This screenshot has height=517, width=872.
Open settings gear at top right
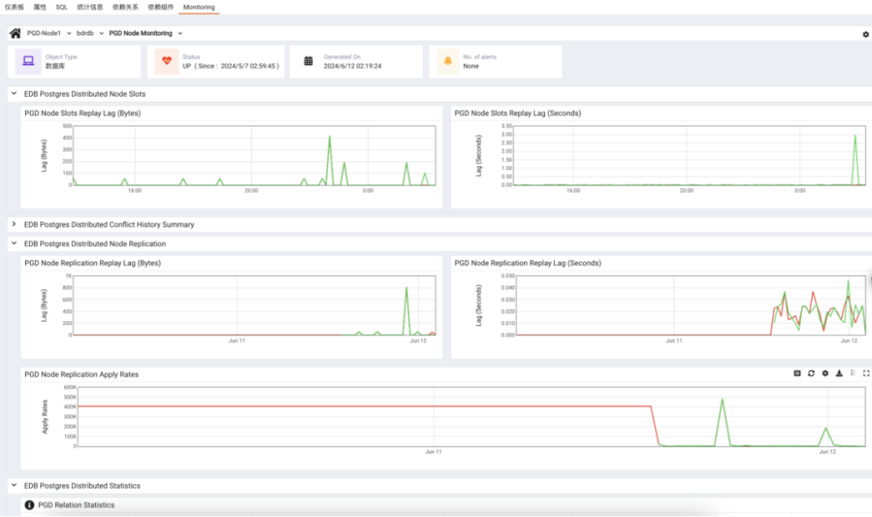[x=866, y=35]
